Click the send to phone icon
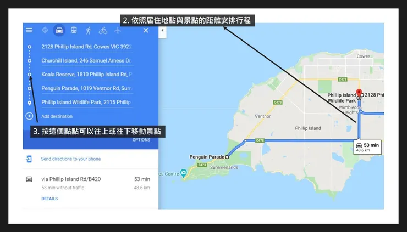Viewport: 407px width, 232px height. pyautogui.click(x=29, y=159)
